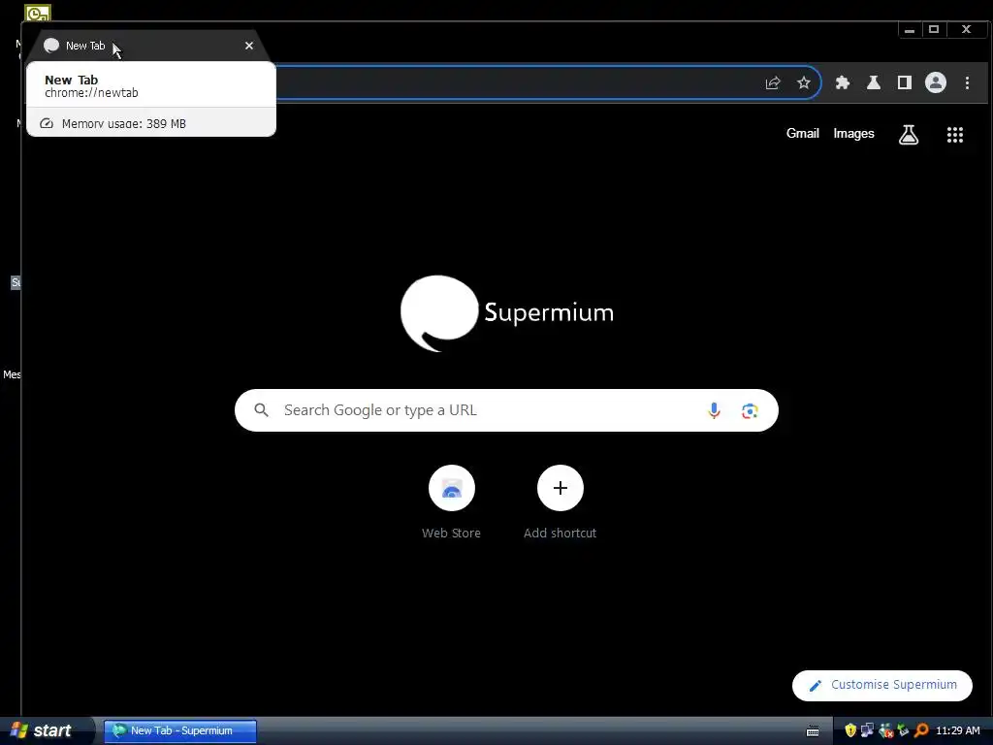Open the Gmail link
The image size is (993, 745).
802,134
